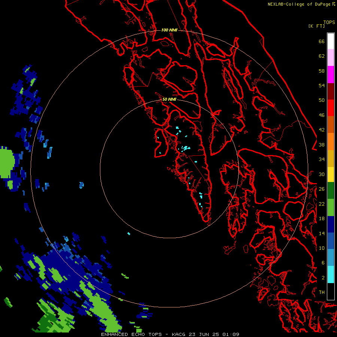Viewport: 337px width, 337px height.
Task: Click the light green 26 K FT legend color
Action: point(331,207)
